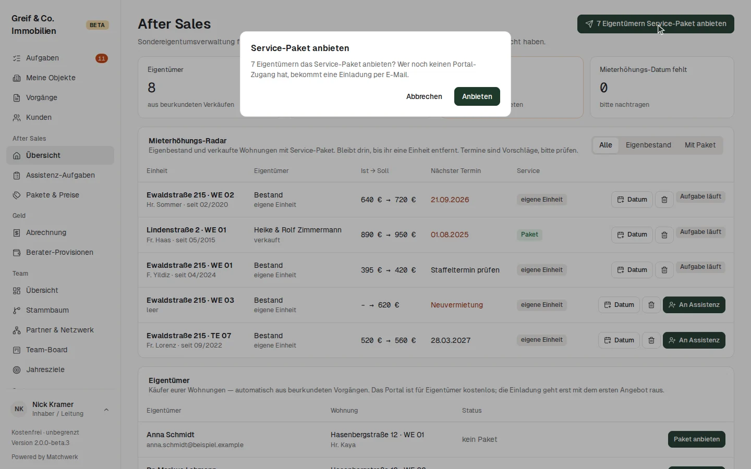Filter radar by Eigenbestand

point(648,145)
